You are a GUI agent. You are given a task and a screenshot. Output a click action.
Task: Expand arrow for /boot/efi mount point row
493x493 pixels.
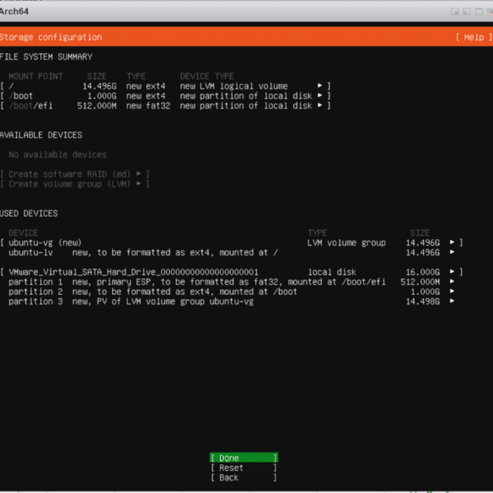(x=319, y=105)
